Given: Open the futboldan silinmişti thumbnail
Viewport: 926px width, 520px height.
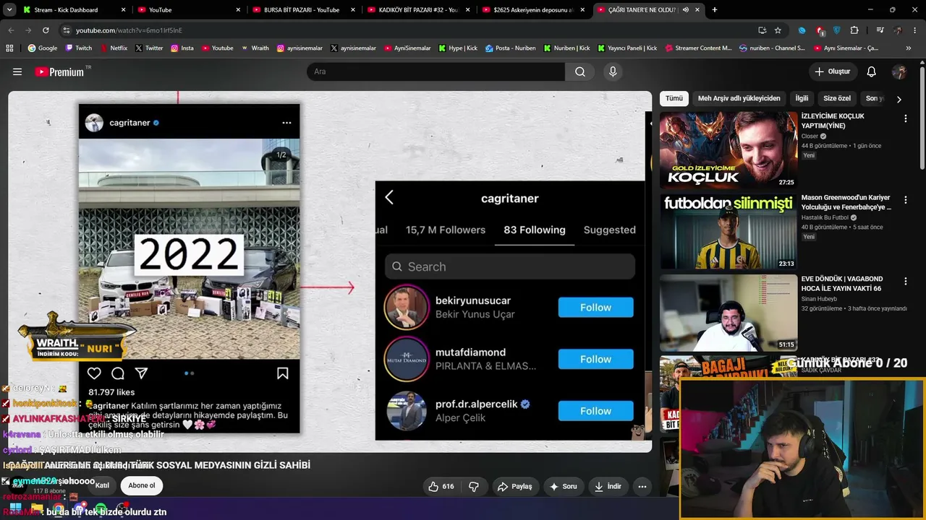Looking at the screenshot, I should tap(729, 231).
